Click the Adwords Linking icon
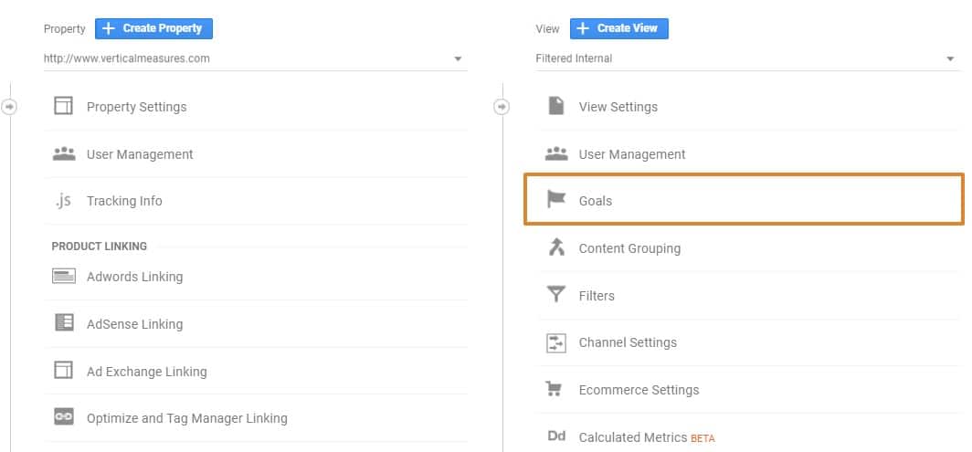The height and width of the screenshot is (452, 972). click(x=63, y=277)
